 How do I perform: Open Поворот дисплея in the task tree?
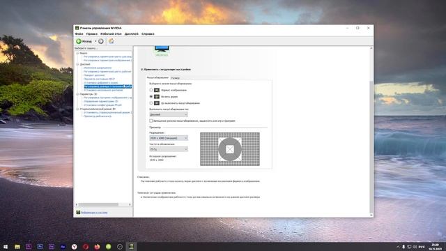click(94, 75)
